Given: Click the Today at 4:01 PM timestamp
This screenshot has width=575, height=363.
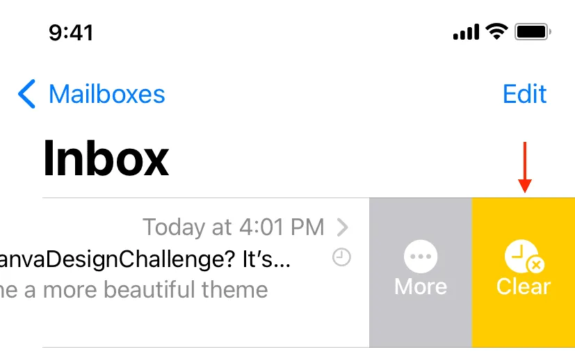Looking at the screenshot, I should click(233, 227).
